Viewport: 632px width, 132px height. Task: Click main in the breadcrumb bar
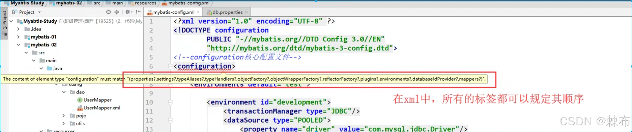[118, 3]
